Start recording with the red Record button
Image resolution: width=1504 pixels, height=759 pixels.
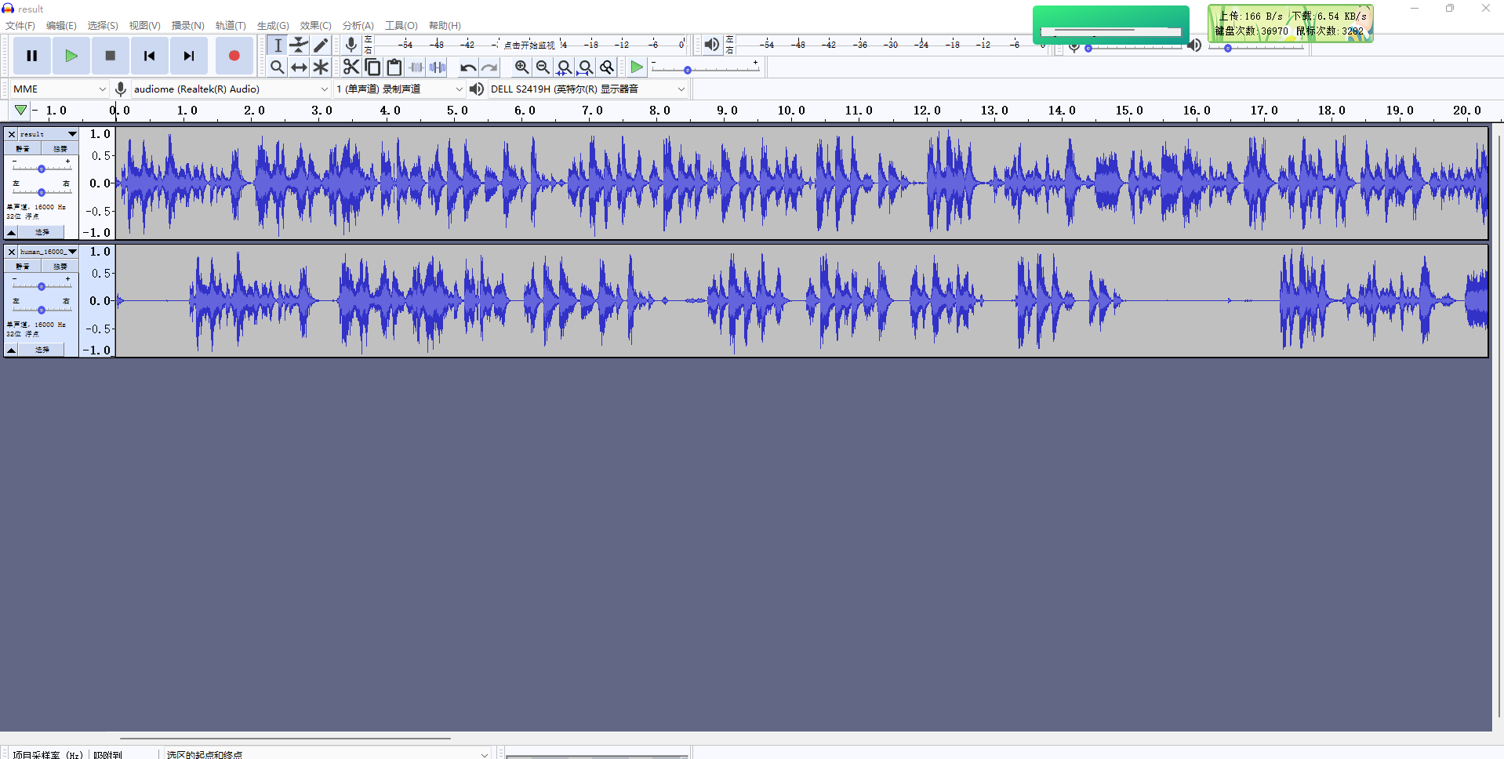click(234, 56)
